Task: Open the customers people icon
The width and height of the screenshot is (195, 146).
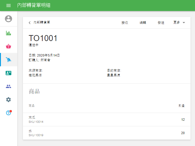Action: 9,87
